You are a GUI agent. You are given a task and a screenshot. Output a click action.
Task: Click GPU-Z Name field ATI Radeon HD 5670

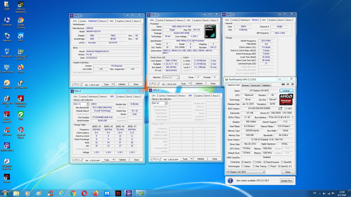[259, 91]
